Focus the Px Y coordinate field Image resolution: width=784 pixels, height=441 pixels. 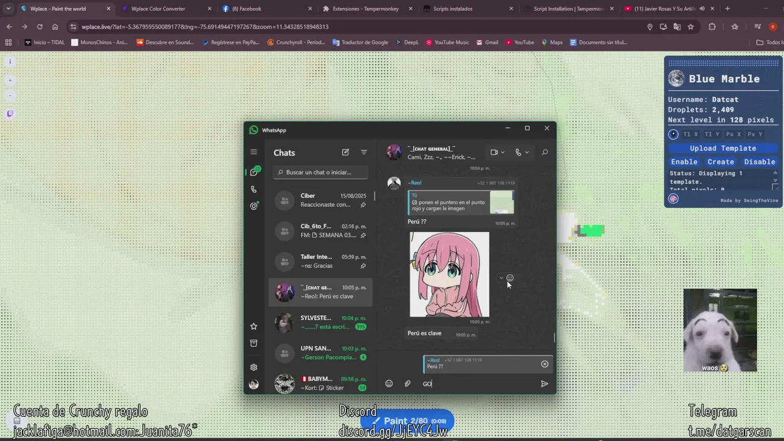(755, 134)
